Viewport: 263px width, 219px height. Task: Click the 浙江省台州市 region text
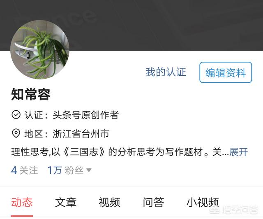pos(81,134)
